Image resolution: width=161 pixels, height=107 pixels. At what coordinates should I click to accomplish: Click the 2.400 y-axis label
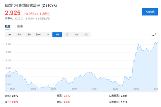(8, 84)
